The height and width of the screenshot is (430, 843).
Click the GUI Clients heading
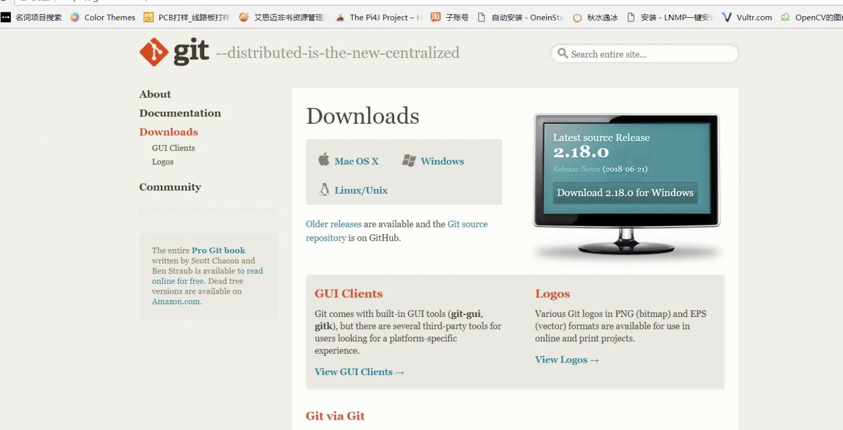[x=349, y=293]
